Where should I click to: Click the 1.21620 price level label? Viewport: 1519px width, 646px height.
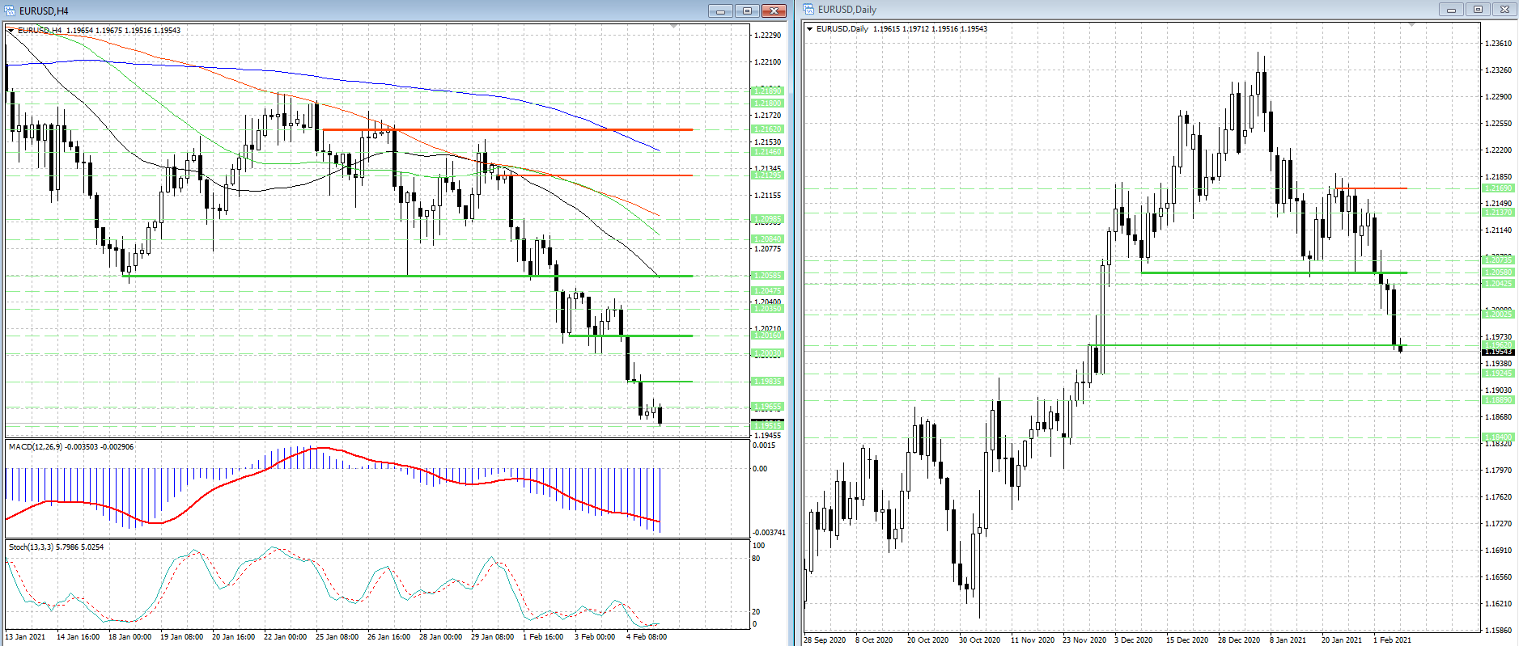767,129
